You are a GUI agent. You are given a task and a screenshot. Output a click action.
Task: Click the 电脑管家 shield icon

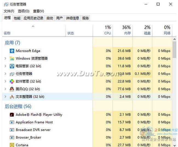point(12,66)
